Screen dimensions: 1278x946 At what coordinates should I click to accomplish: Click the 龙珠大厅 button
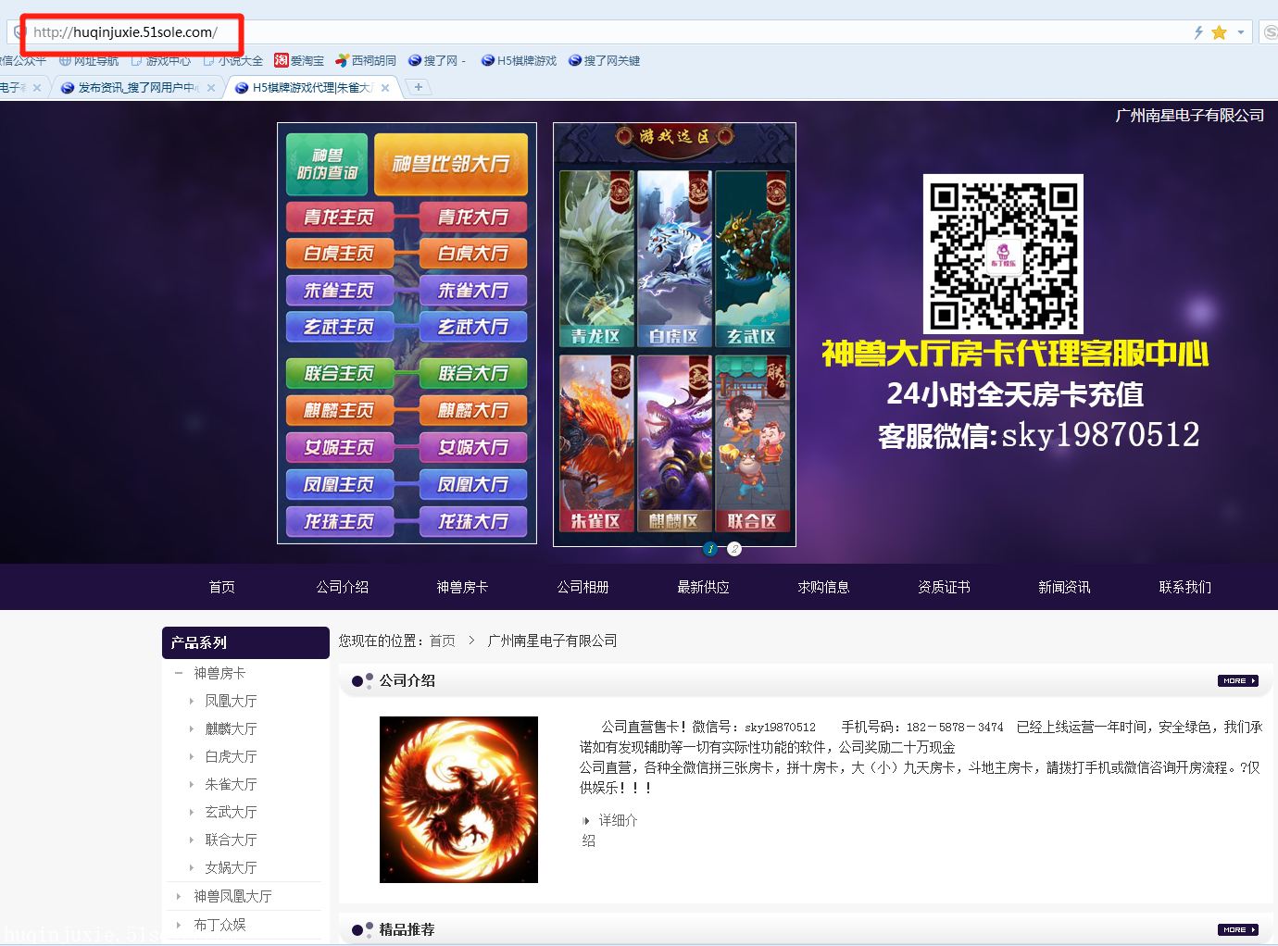click(473, 521)
